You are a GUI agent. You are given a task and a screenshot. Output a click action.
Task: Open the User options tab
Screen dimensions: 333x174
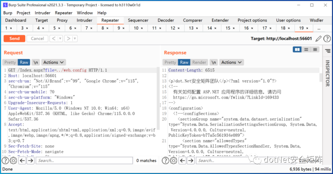point(288,20)
